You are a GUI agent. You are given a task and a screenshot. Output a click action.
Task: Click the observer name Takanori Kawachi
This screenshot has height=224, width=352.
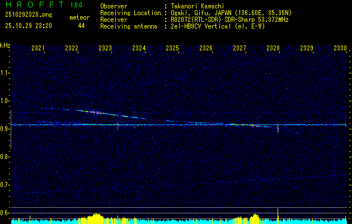[x=198, y=6]
